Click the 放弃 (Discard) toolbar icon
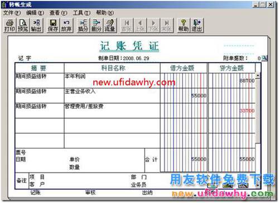 (x=66, y=26)
